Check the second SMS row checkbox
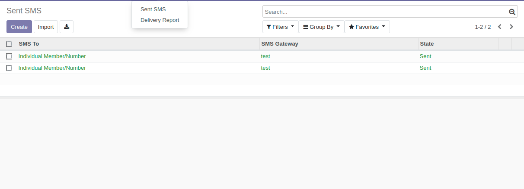The image size is (524, 189). (9, 68)
